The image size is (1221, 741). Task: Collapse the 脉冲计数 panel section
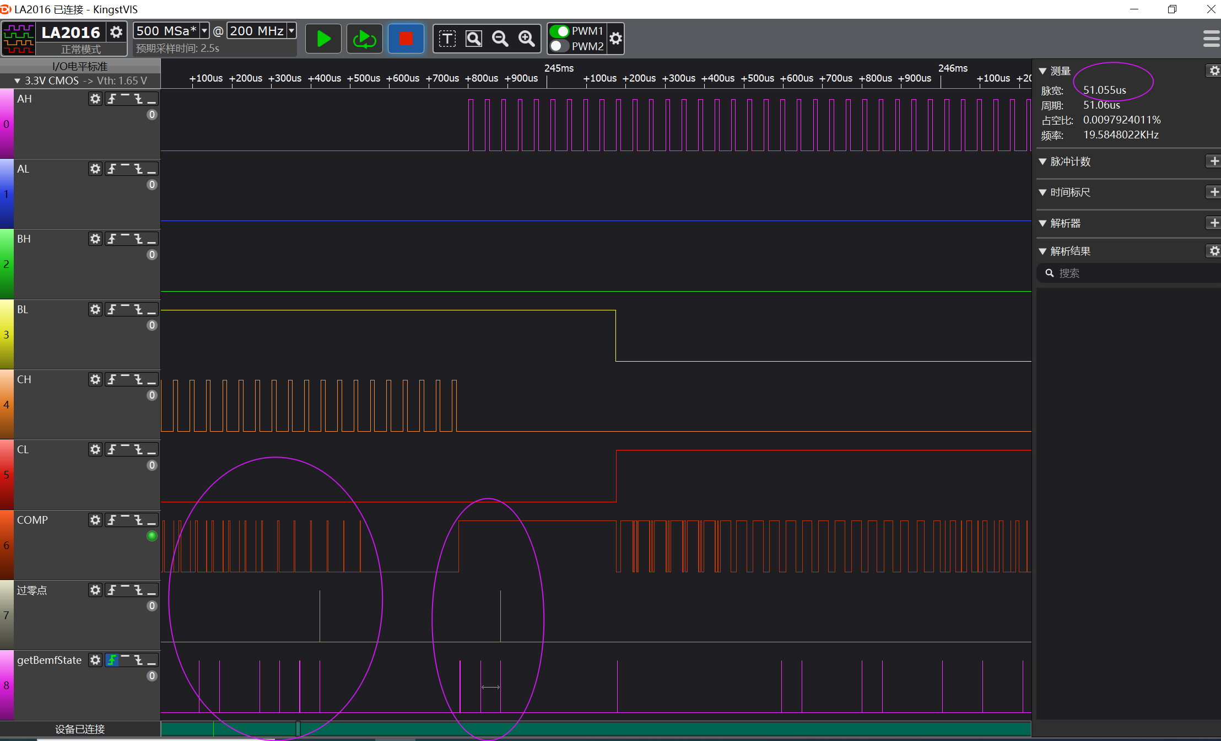point(1042,162)
